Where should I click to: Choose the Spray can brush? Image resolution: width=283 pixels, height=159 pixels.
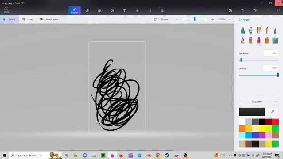[267, 40]
